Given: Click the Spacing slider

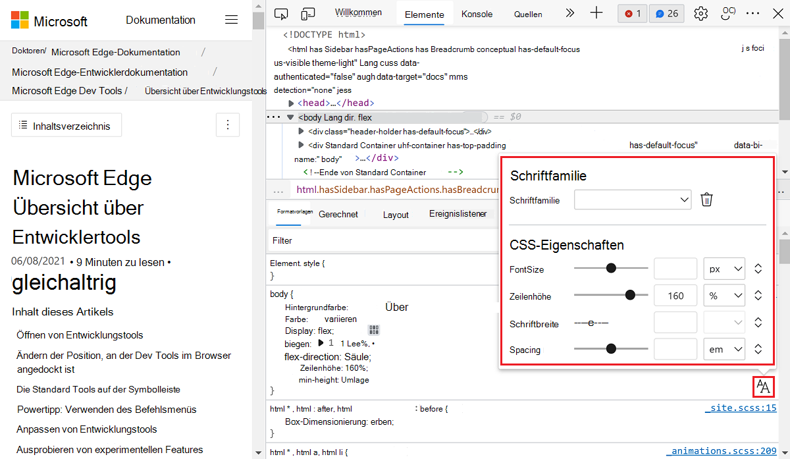Looking at the screenshot, I should pyautogui.click(x=611, y=349).
